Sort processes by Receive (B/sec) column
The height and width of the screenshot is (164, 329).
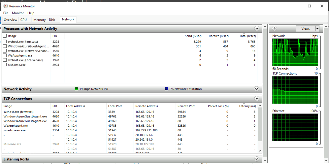tap(219, 36)
